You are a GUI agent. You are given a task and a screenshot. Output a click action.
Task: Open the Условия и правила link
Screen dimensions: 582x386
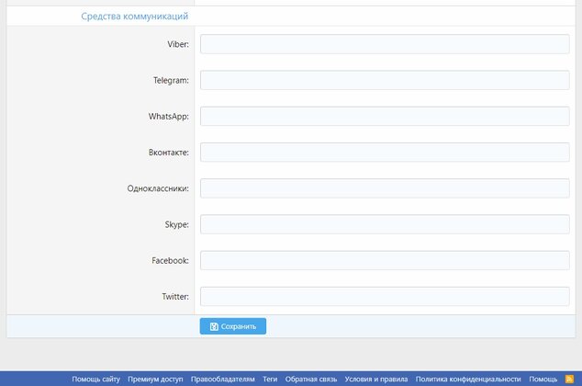[376, 379]
